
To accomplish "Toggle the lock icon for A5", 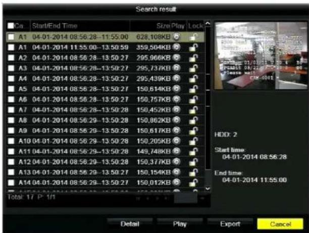I will click(193, 89).
